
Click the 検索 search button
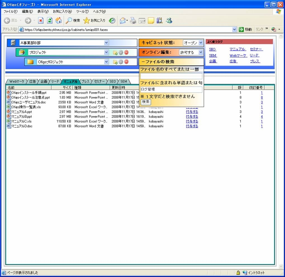(x=146, y=102)
